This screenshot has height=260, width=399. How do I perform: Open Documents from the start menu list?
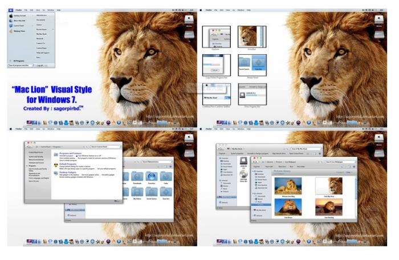(x=40, y=20)
